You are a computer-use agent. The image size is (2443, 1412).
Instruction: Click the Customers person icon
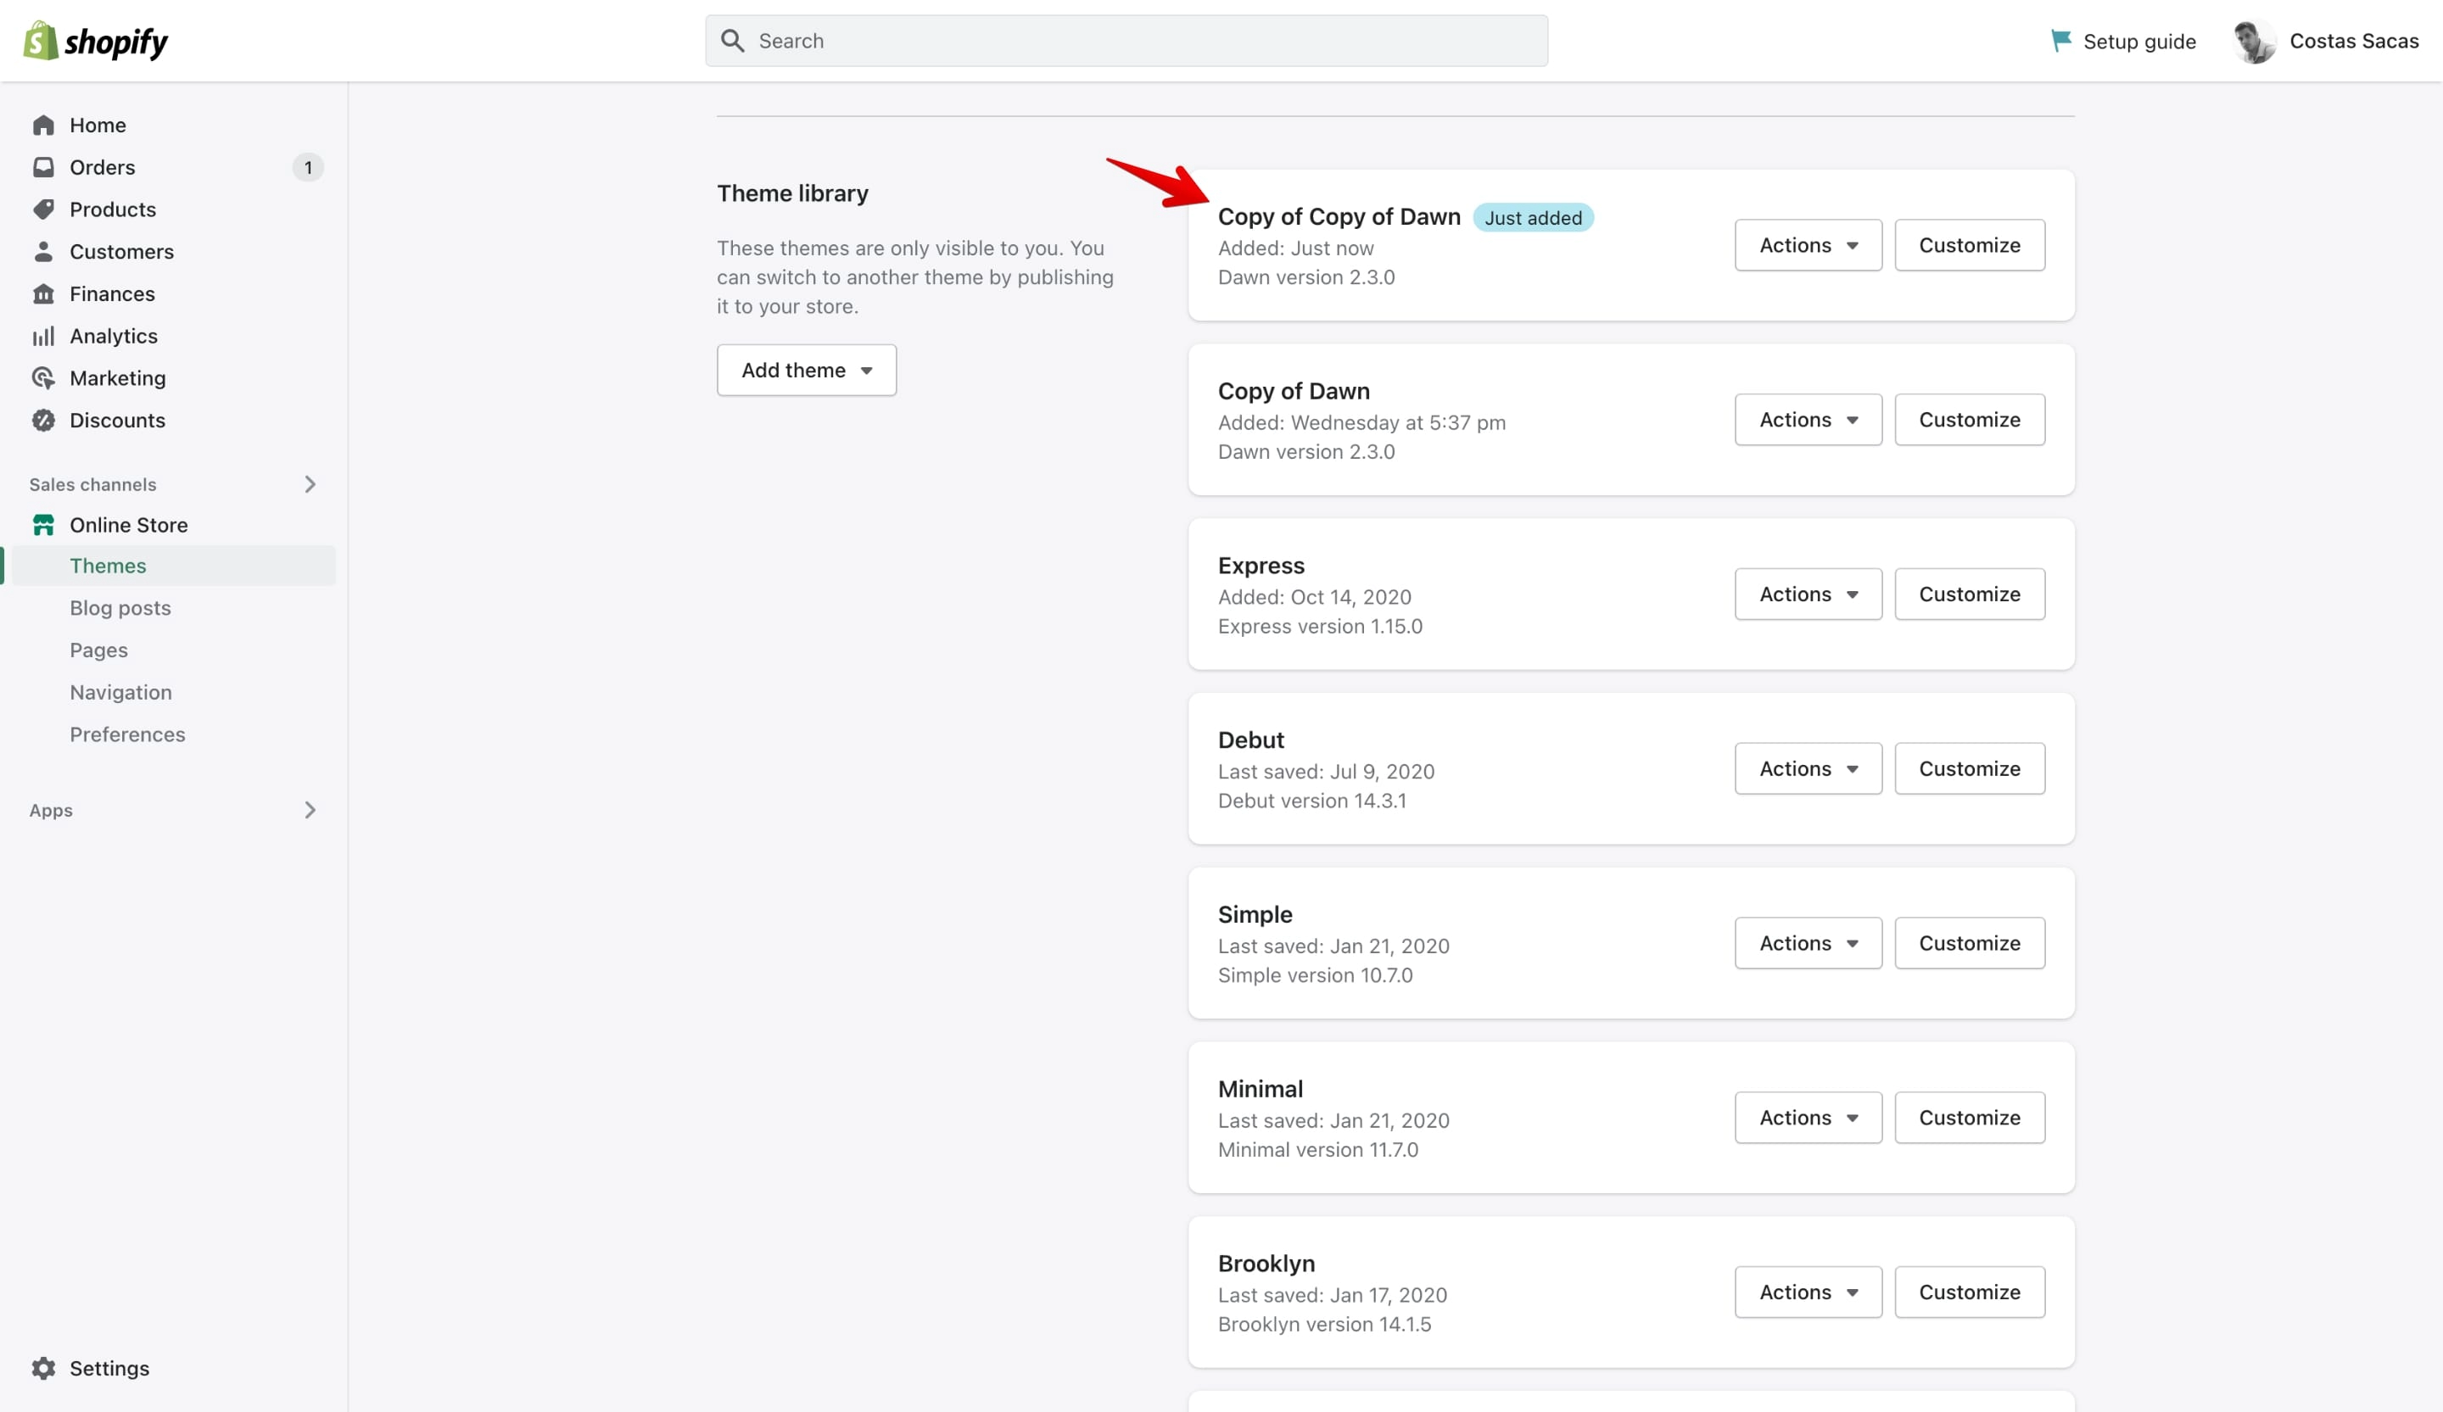(x=43, y=251)
